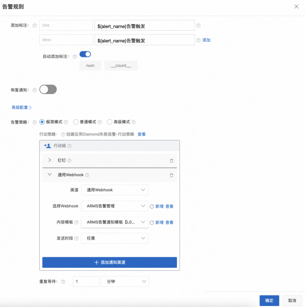This screenshot has height=307, width=305.
Task: Click help icon beside 告警策略 label
Action: (35, 122)
